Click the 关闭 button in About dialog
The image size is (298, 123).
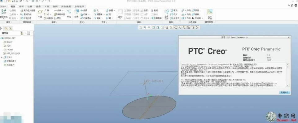tap(284, 92)
